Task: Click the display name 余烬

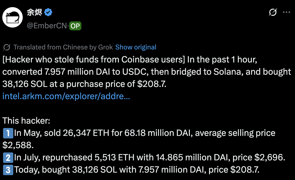Action: (x=34, y=12)
